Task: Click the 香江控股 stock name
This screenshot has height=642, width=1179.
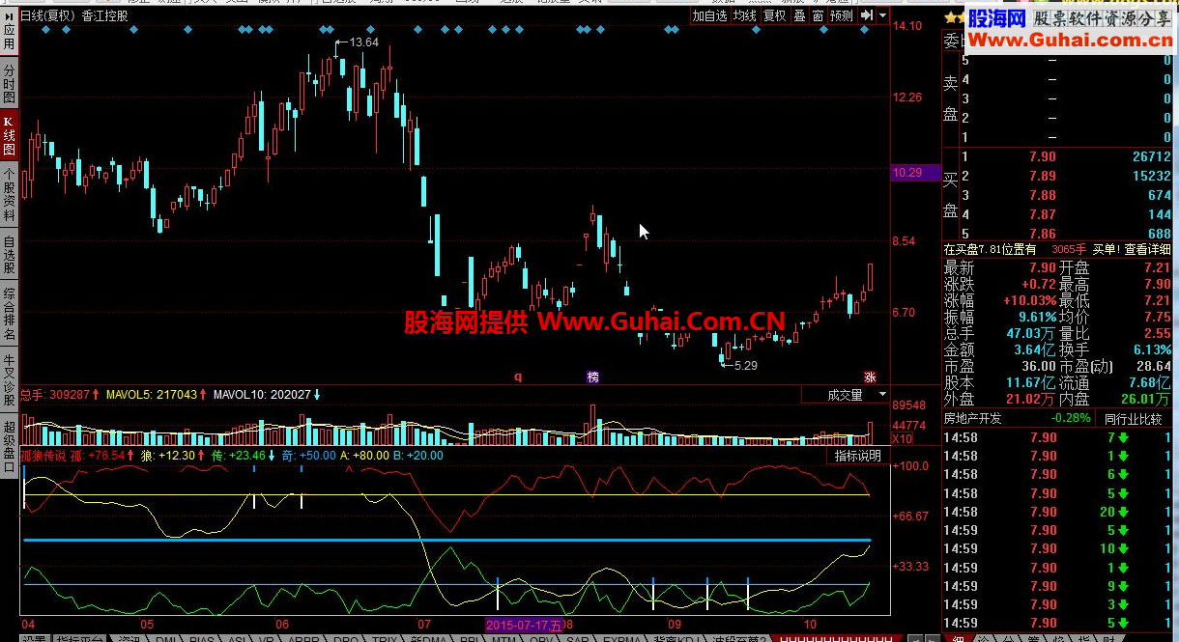Action: point(104,16)
